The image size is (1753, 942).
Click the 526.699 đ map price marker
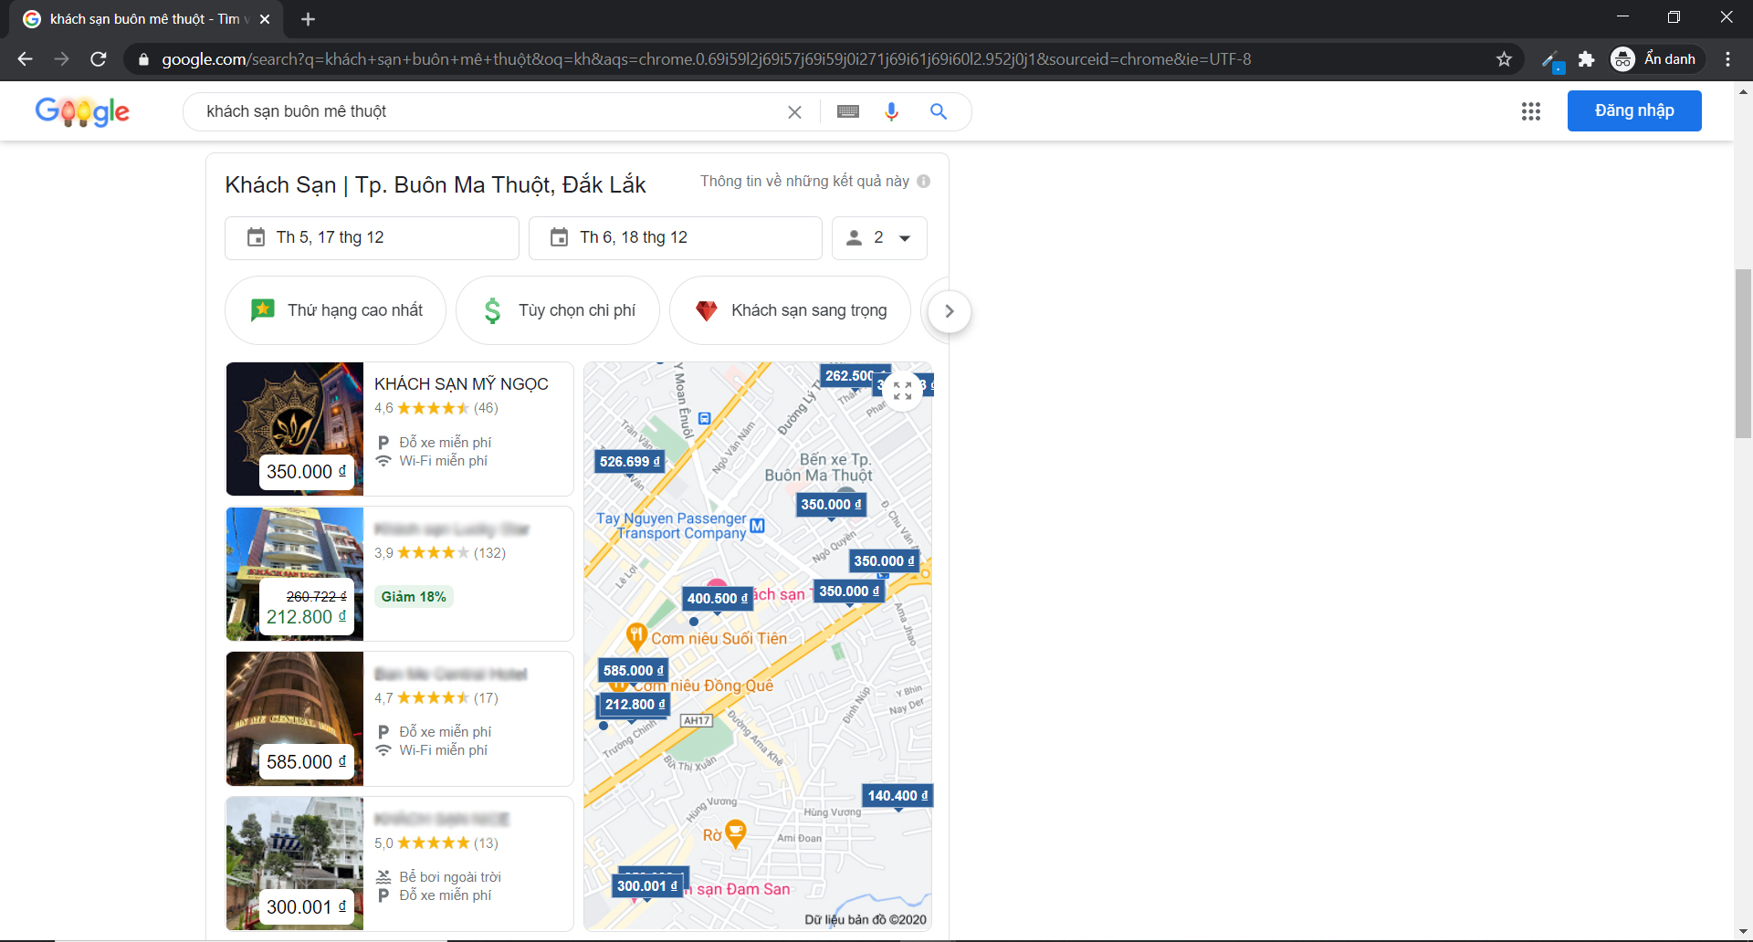(x=630, y=462)
